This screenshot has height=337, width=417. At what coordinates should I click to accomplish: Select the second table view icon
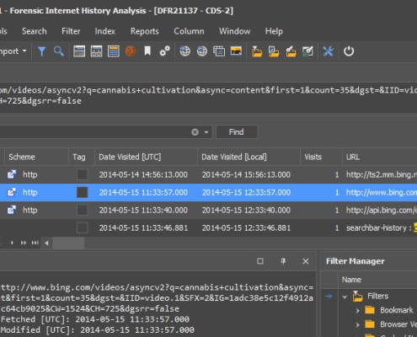point(96,51)
